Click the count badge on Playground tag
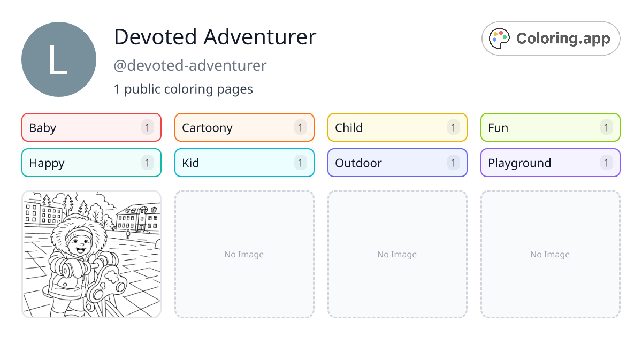The height and width of the screenshot is (337, 642). coord(606,163)
